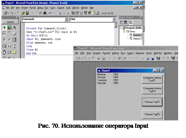Image resolution: width=186 pixels, height=138 pixels.
Task: Click the Find binoculars toolbar icon
Action: point(45,13)
